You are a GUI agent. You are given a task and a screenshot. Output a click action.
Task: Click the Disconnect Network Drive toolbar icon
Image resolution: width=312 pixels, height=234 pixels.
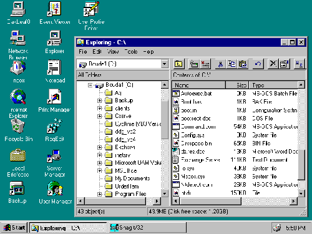[x=205, y=64]
